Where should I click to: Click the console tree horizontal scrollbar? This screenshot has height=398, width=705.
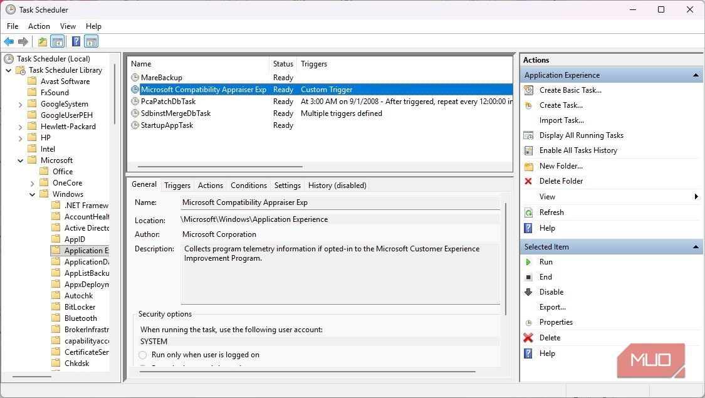coord(31,377)
